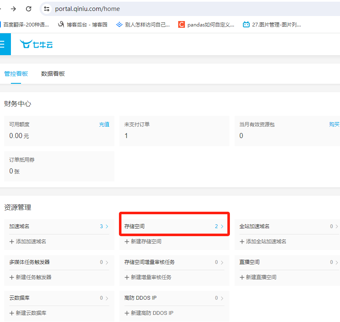Click the 全站加速域名 label
This screenshot has width=340, height=322.
[x=254, y=226]
